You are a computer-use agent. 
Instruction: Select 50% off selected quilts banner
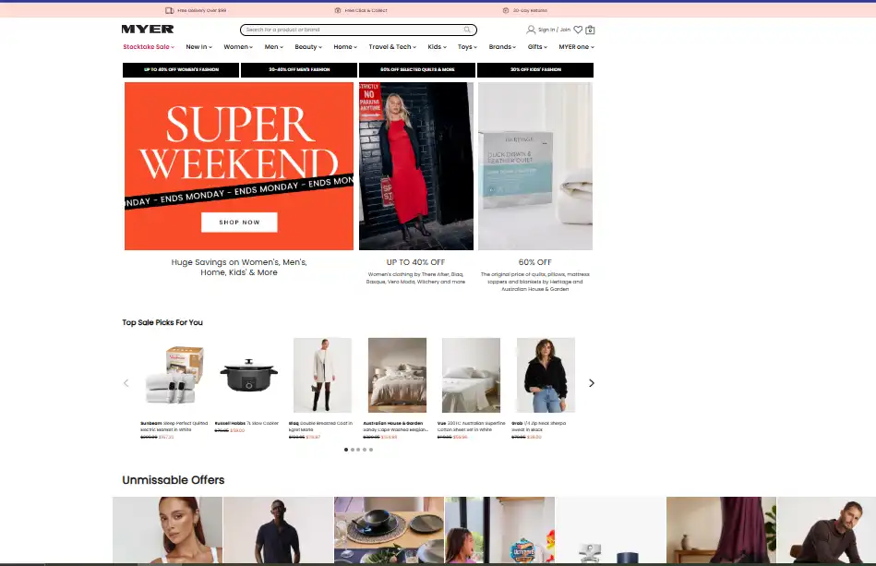pyautogui.click(x=417, y=70)
